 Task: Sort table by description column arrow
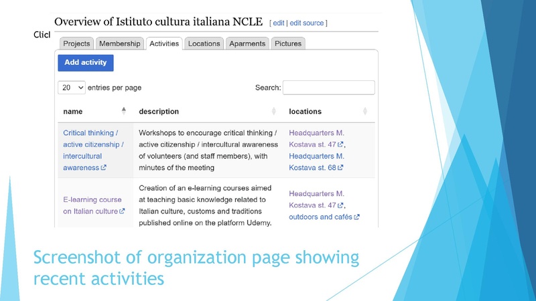pyautogui.click(x=273, y=111)
